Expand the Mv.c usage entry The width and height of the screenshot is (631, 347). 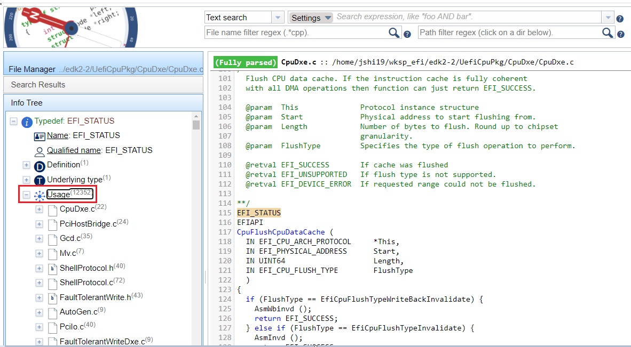pyautogui.click(x=40, y=253)
